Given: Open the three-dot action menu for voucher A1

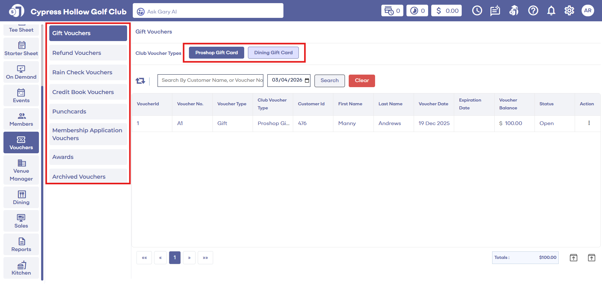Looking at the screenshot, I should click(x=589, y=123).
